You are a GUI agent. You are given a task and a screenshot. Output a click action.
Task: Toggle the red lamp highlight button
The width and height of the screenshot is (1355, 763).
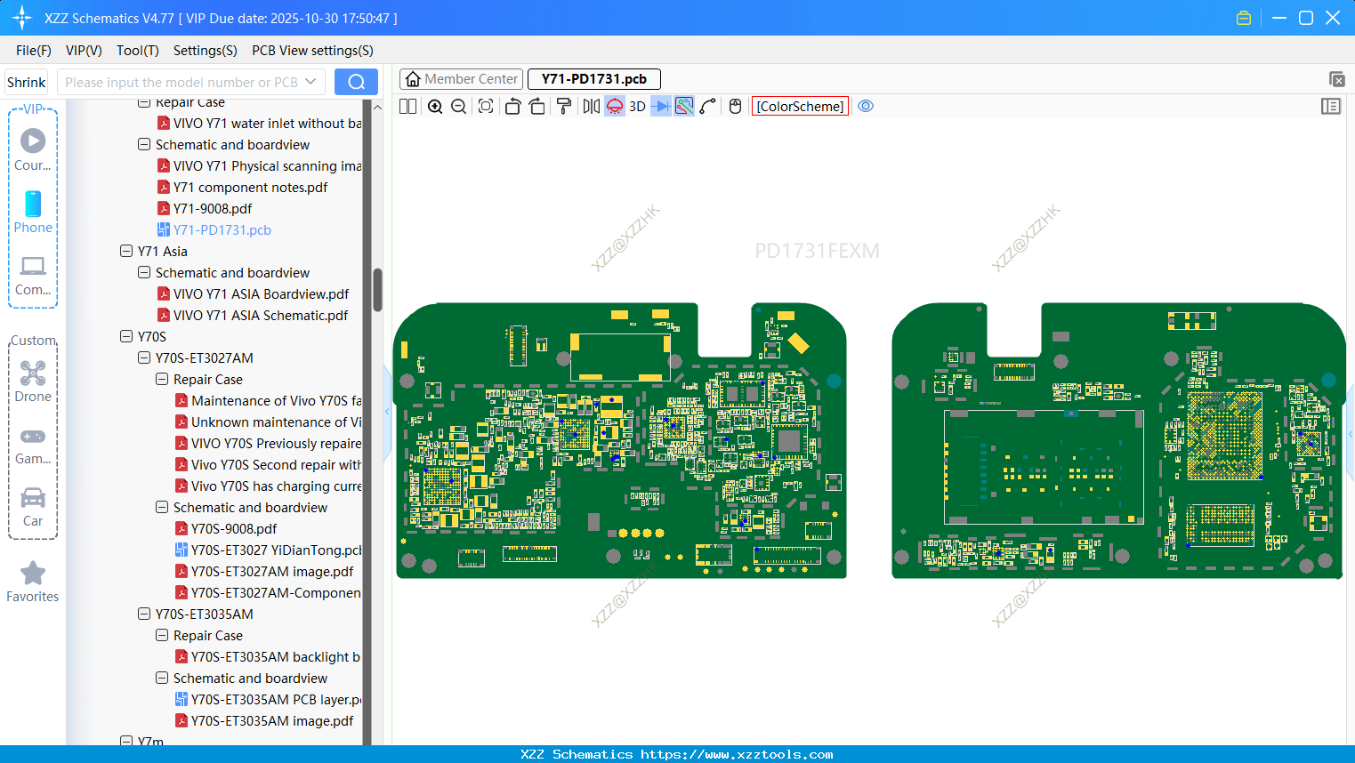(x=615, y=107)
